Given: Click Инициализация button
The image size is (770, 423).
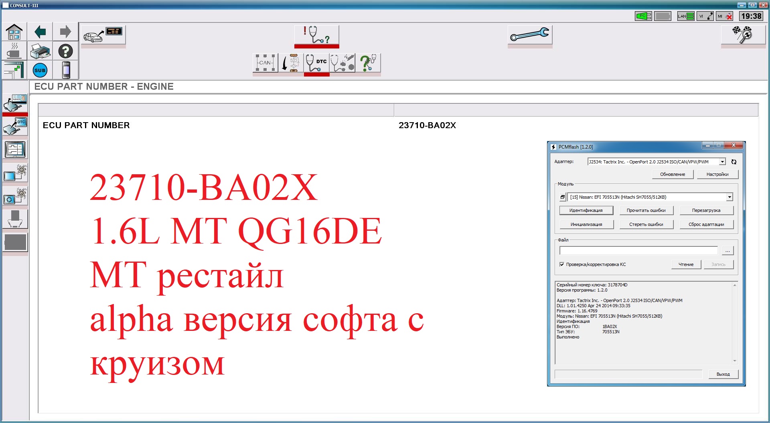Looking at the screenshot, I should click(586, 224).
